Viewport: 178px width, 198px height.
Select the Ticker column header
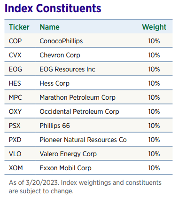(19, 27)
